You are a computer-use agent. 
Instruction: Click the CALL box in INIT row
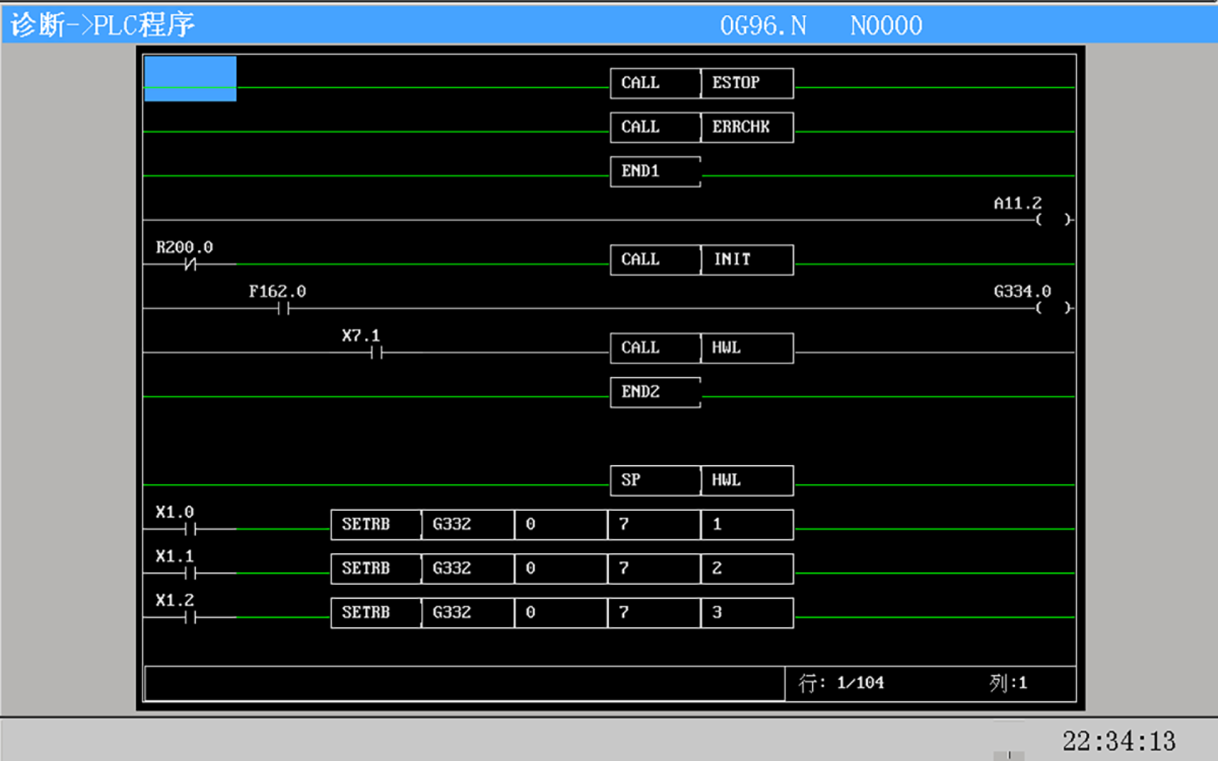[x=655, y=260]
